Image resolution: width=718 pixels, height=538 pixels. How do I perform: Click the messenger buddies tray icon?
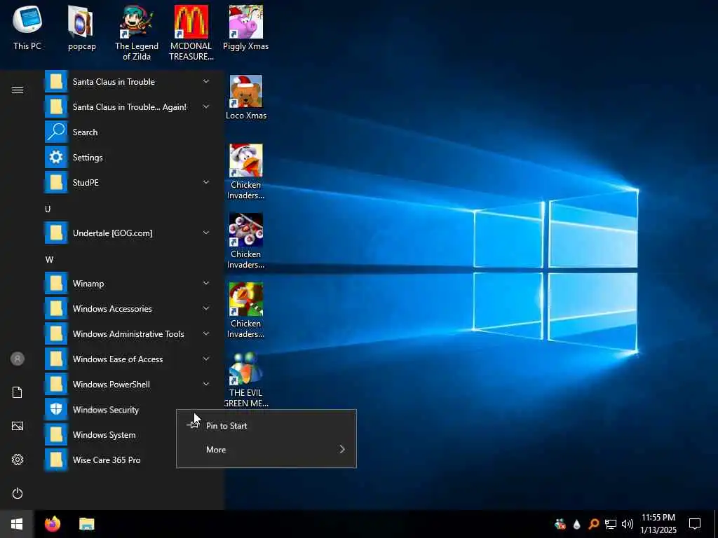coord(560,524)
